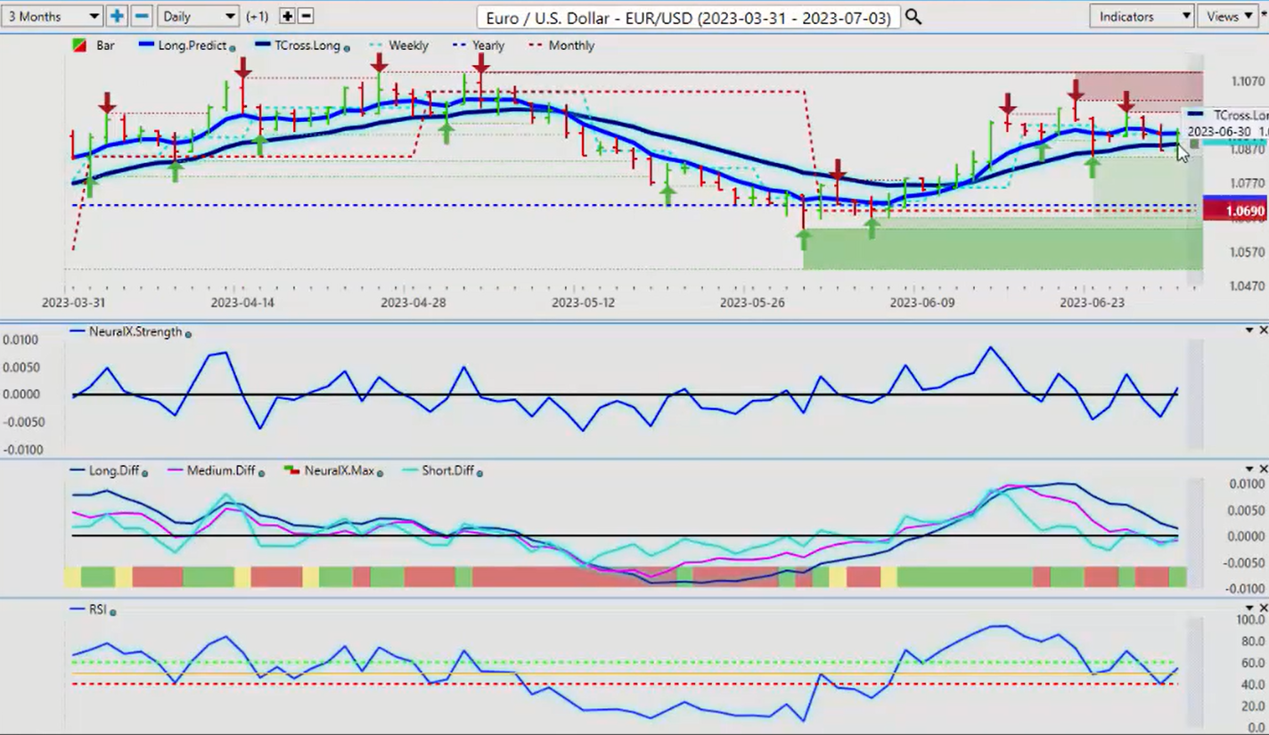Click the 1.0570 price axis label
Screen dimensions: 1269x735
click(x=1248, y=252)
